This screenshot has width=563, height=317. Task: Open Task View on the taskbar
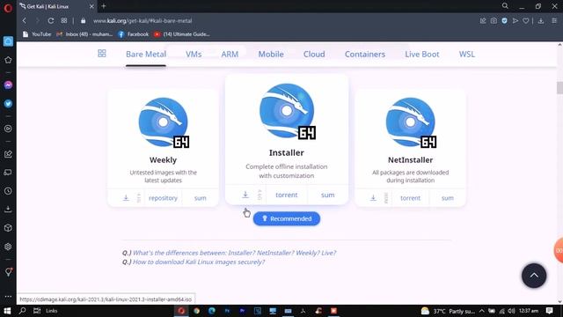pos(37,311)
